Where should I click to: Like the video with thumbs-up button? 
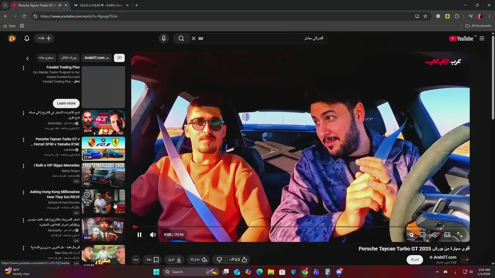239,260
